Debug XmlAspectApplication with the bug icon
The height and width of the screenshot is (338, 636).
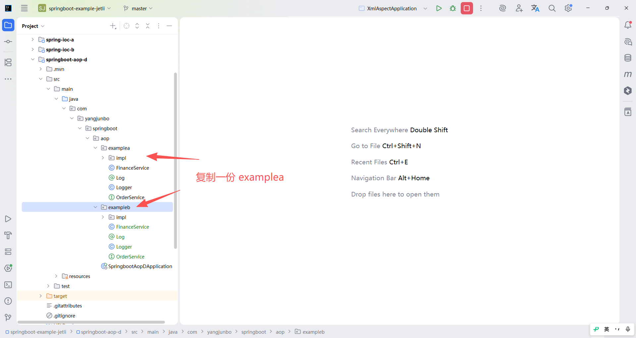(453, 8)
